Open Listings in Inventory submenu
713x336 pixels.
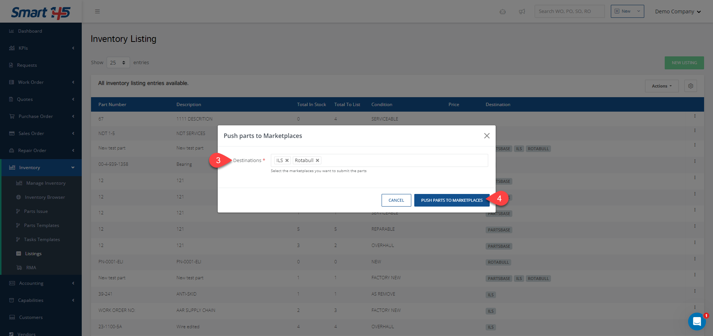[33, 254]
